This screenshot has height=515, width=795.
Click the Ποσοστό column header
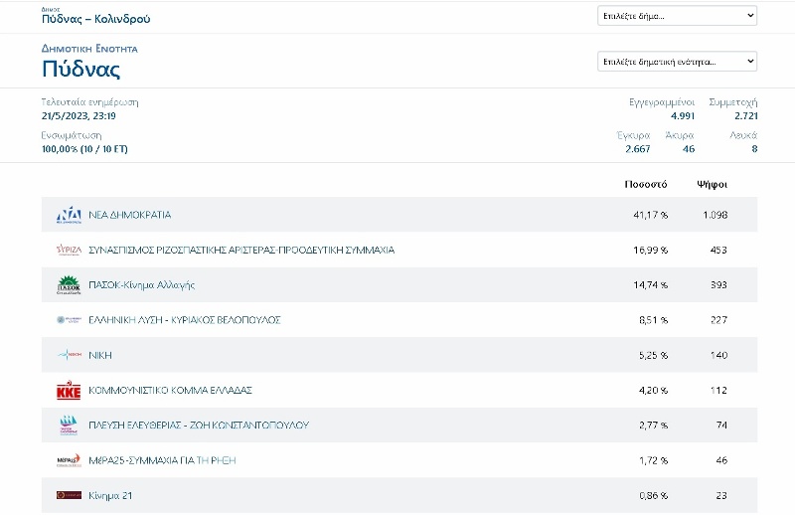(645, 184)
